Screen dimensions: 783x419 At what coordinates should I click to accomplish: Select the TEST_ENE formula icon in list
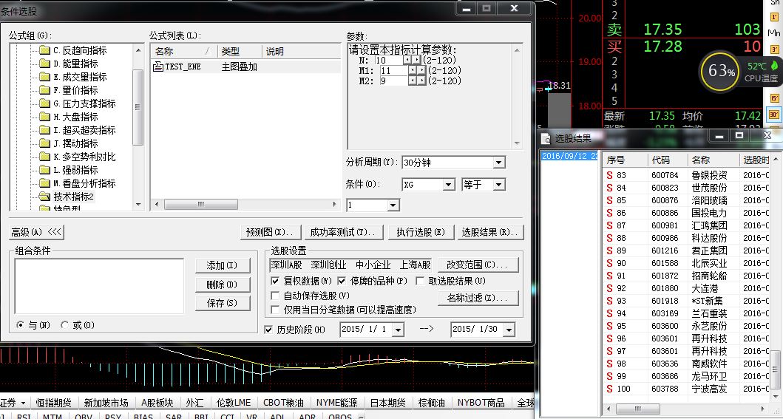[157, 67]
